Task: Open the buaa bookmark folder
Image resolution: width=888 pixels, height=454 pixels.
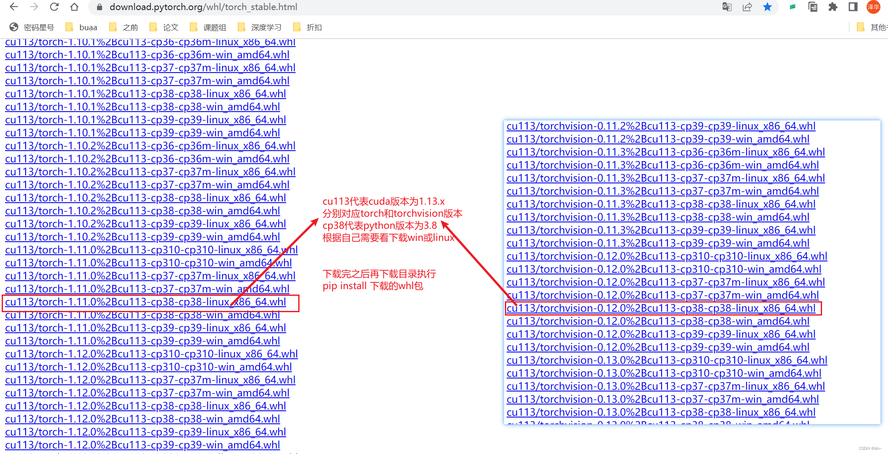Action: click(x=81, y=27)
